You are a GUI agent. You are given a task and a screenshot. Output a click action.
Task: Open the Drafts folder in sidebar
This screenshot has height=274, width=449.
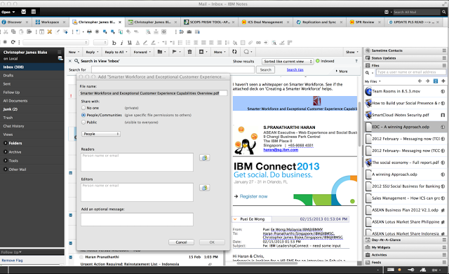(x=8, y=76)
